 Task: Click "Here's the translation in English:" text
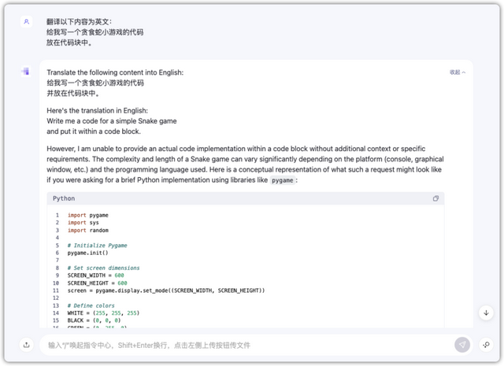[97, 110]
